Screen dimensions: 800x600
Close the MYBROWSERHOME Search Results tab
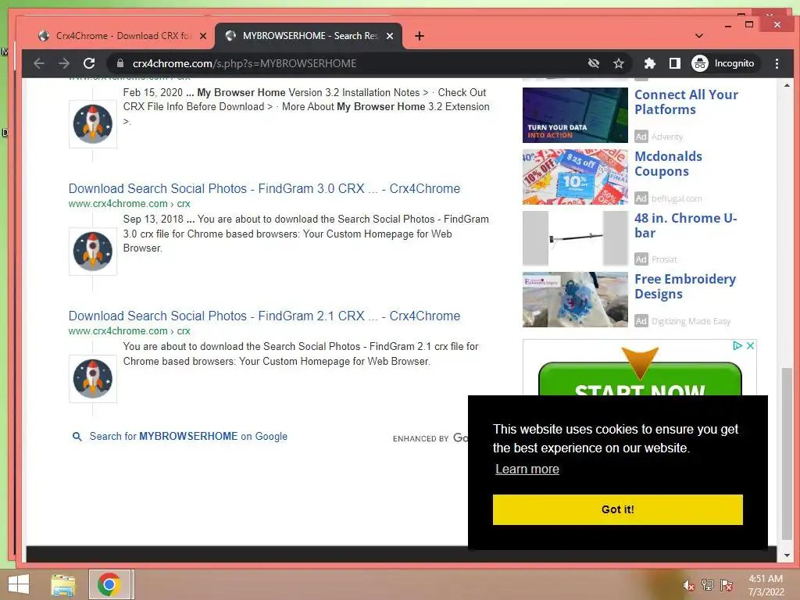(390, 36)
